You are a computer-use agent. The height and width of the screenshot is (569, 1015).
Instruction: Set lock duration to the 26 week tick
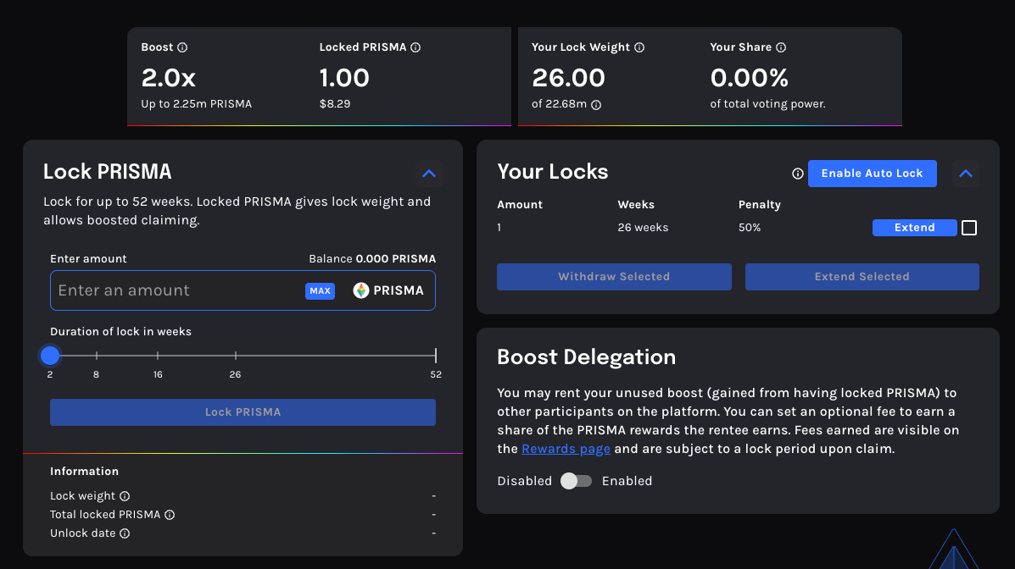coord(236,356)
